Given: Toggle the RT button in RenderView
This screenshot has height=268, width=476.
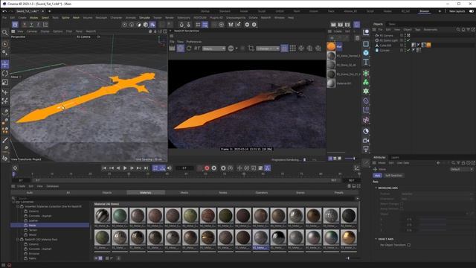Looking at the screenshot, I should coord(197,48).
